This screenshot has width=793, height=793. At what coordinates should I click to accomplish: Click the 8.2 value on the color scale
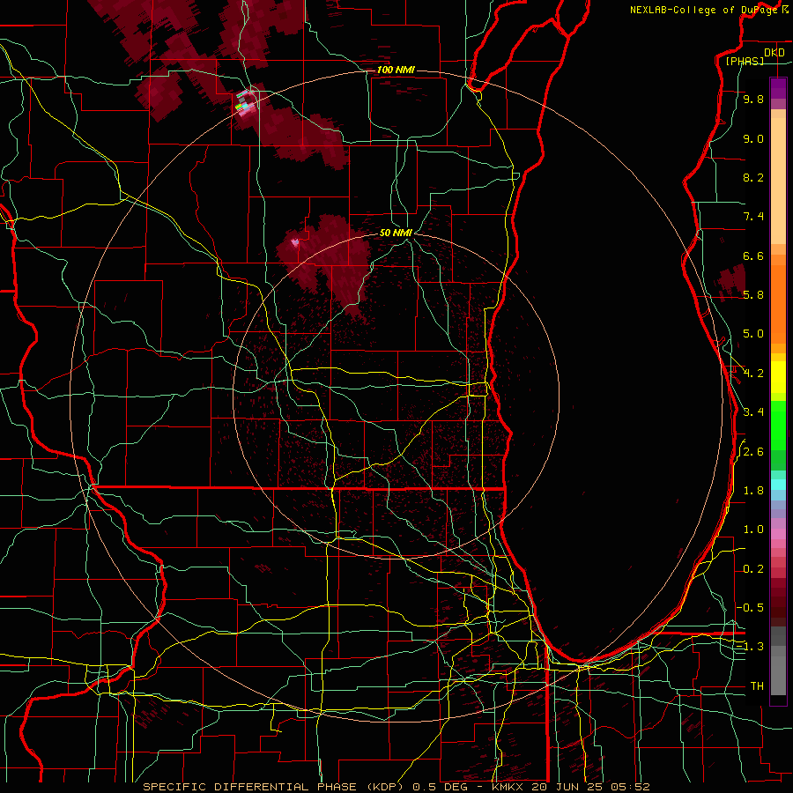753,177
